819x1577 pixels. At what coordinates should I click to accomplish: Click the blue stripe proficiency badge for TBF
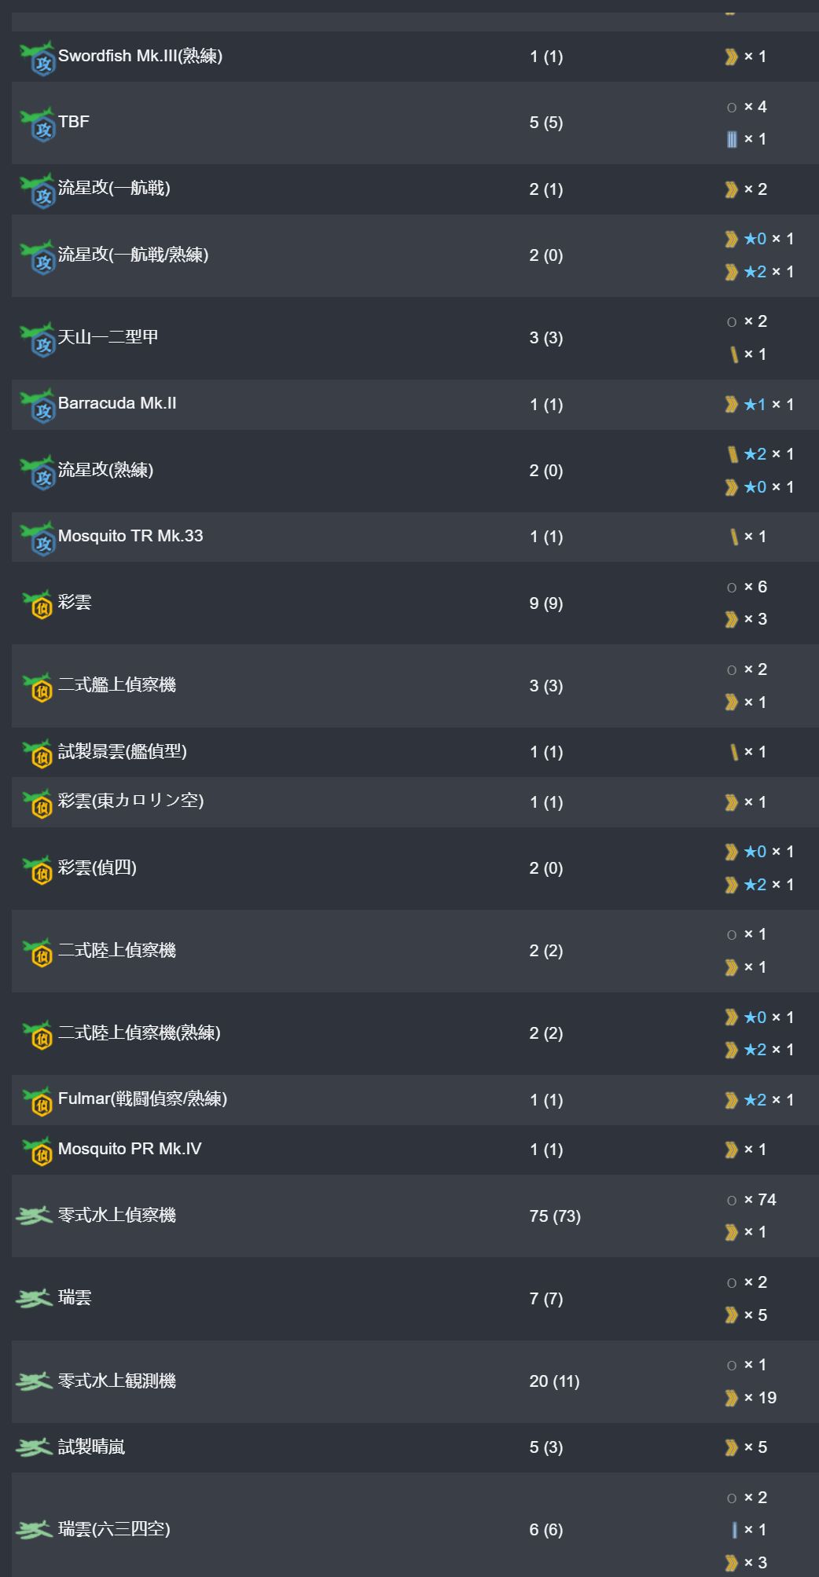pyautogui.click(x=732, y=139)
